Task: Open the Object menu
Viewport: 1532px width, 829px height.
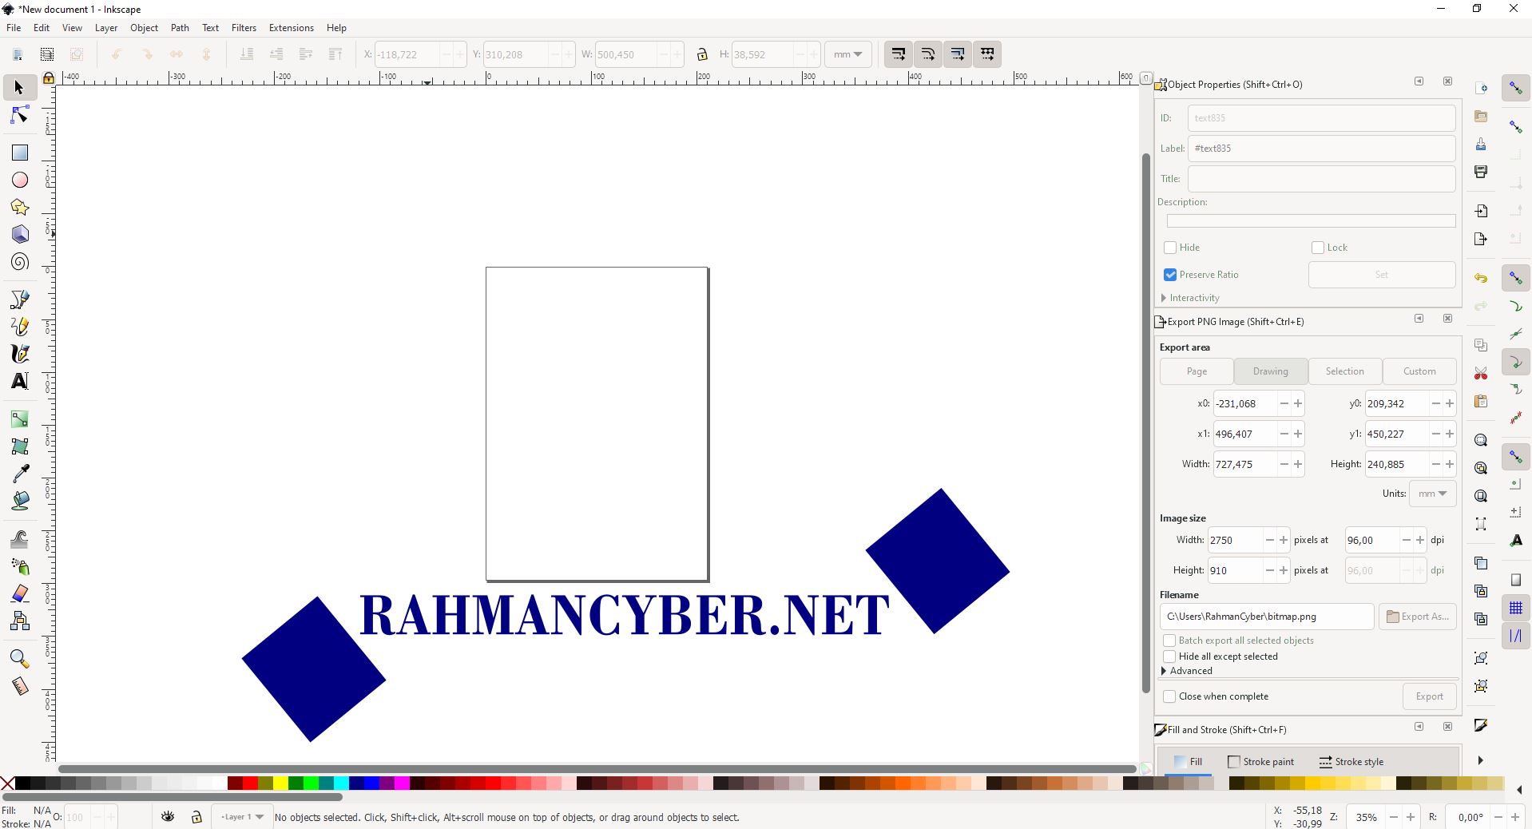Action: pyautogui.click(x=144, y=27)
